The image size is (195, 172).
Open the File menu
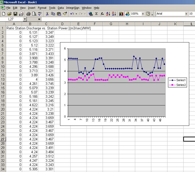(8, 8)
